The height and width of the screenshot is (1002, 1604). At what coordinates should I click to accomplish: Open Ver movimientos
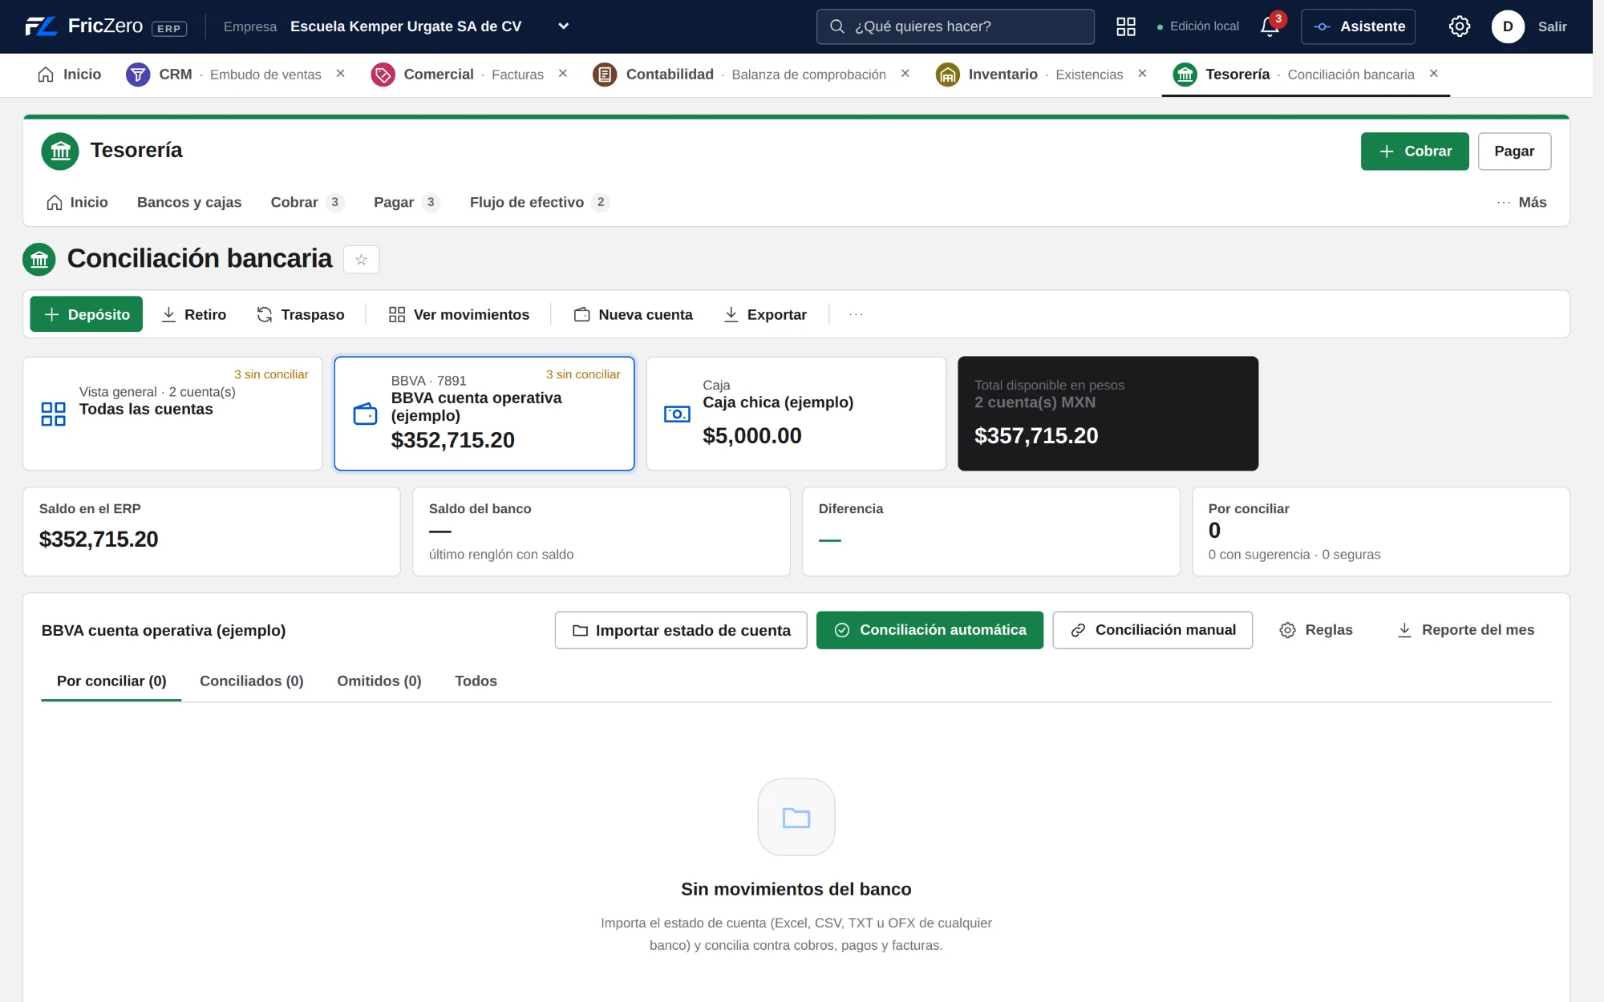tap(459, 314)
